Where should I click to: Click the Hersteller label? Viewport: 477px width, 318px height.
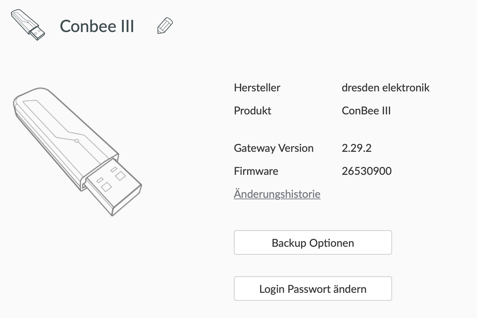click(257, 87)
